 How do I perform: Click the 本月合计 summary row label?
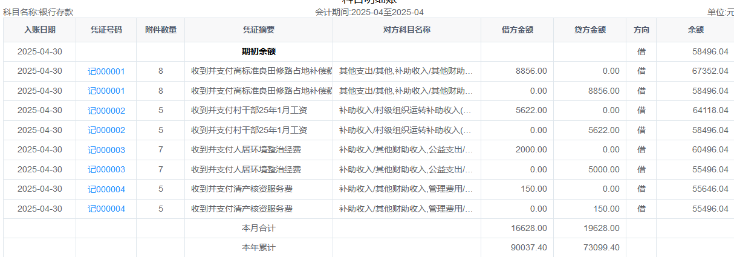click(x=259, y=228)
